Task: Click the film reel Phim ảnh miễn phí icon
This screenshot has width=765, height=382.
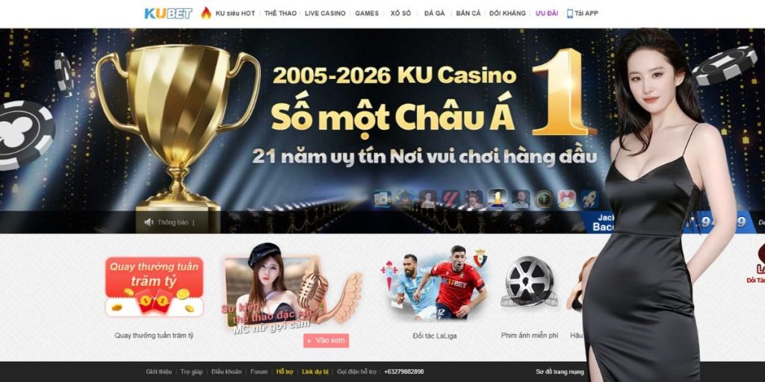Action: click(529, 281)
